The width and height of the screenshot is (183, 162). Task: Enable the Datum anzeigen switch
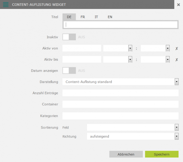(x=69, y=71)
